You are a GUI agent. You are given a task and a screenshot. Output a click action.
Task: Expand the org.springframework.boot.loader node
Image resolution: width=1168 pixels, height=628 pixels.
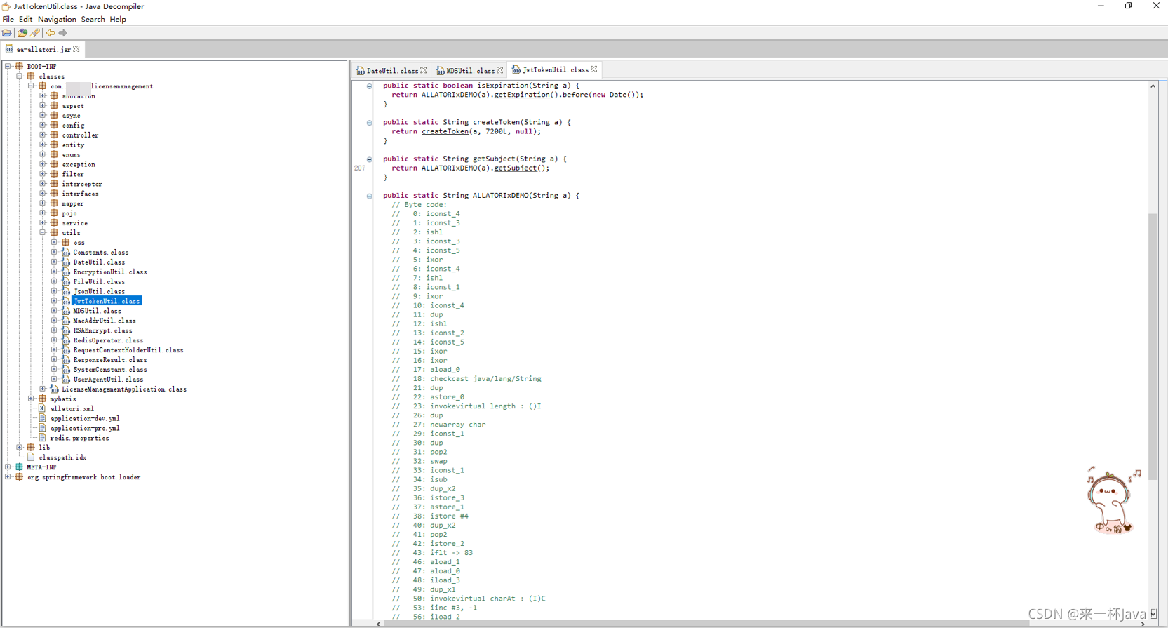coord(8,476)
